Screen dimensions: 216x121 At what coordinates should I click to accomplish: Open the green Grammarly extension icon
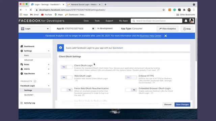pos(174,10)
